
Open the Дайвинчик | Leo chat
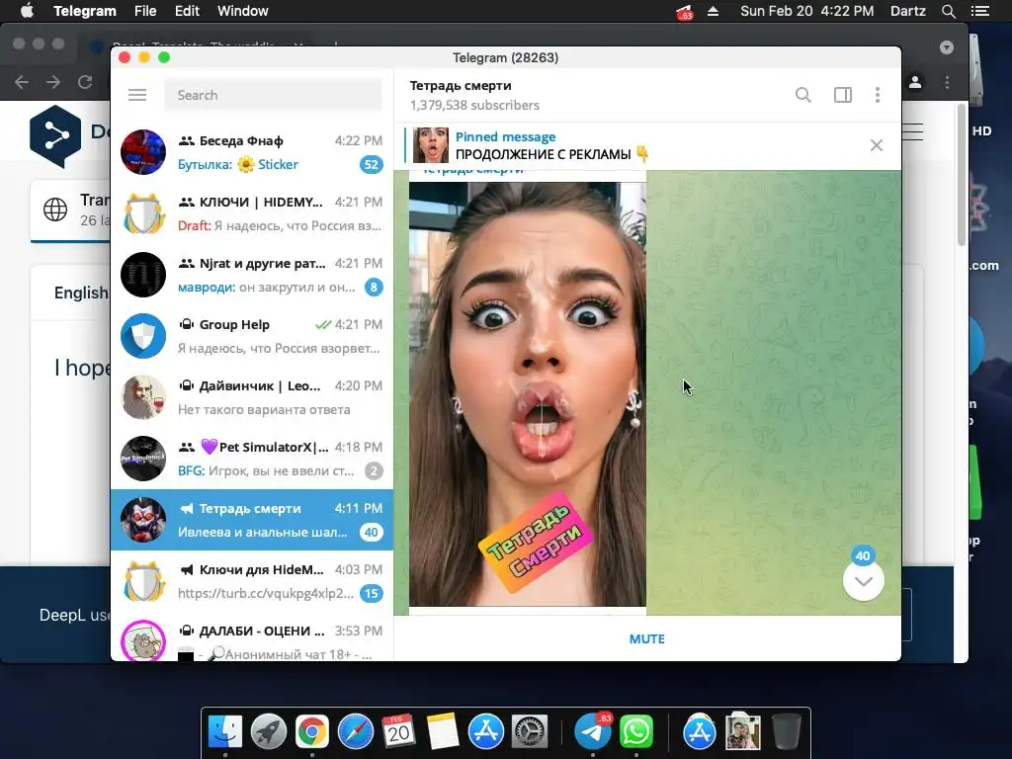252,397
